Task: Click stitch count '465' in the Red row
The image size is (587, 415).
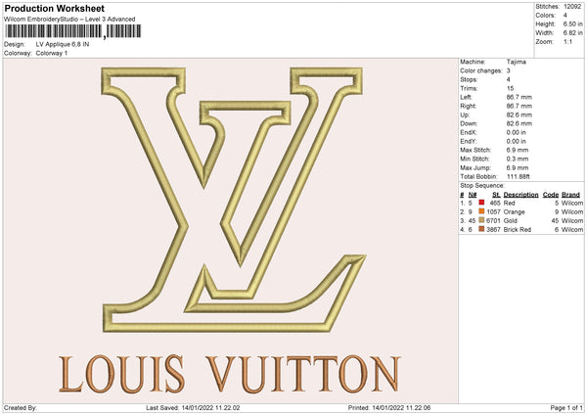Action: pyautogui.click(x=495, y=203)
